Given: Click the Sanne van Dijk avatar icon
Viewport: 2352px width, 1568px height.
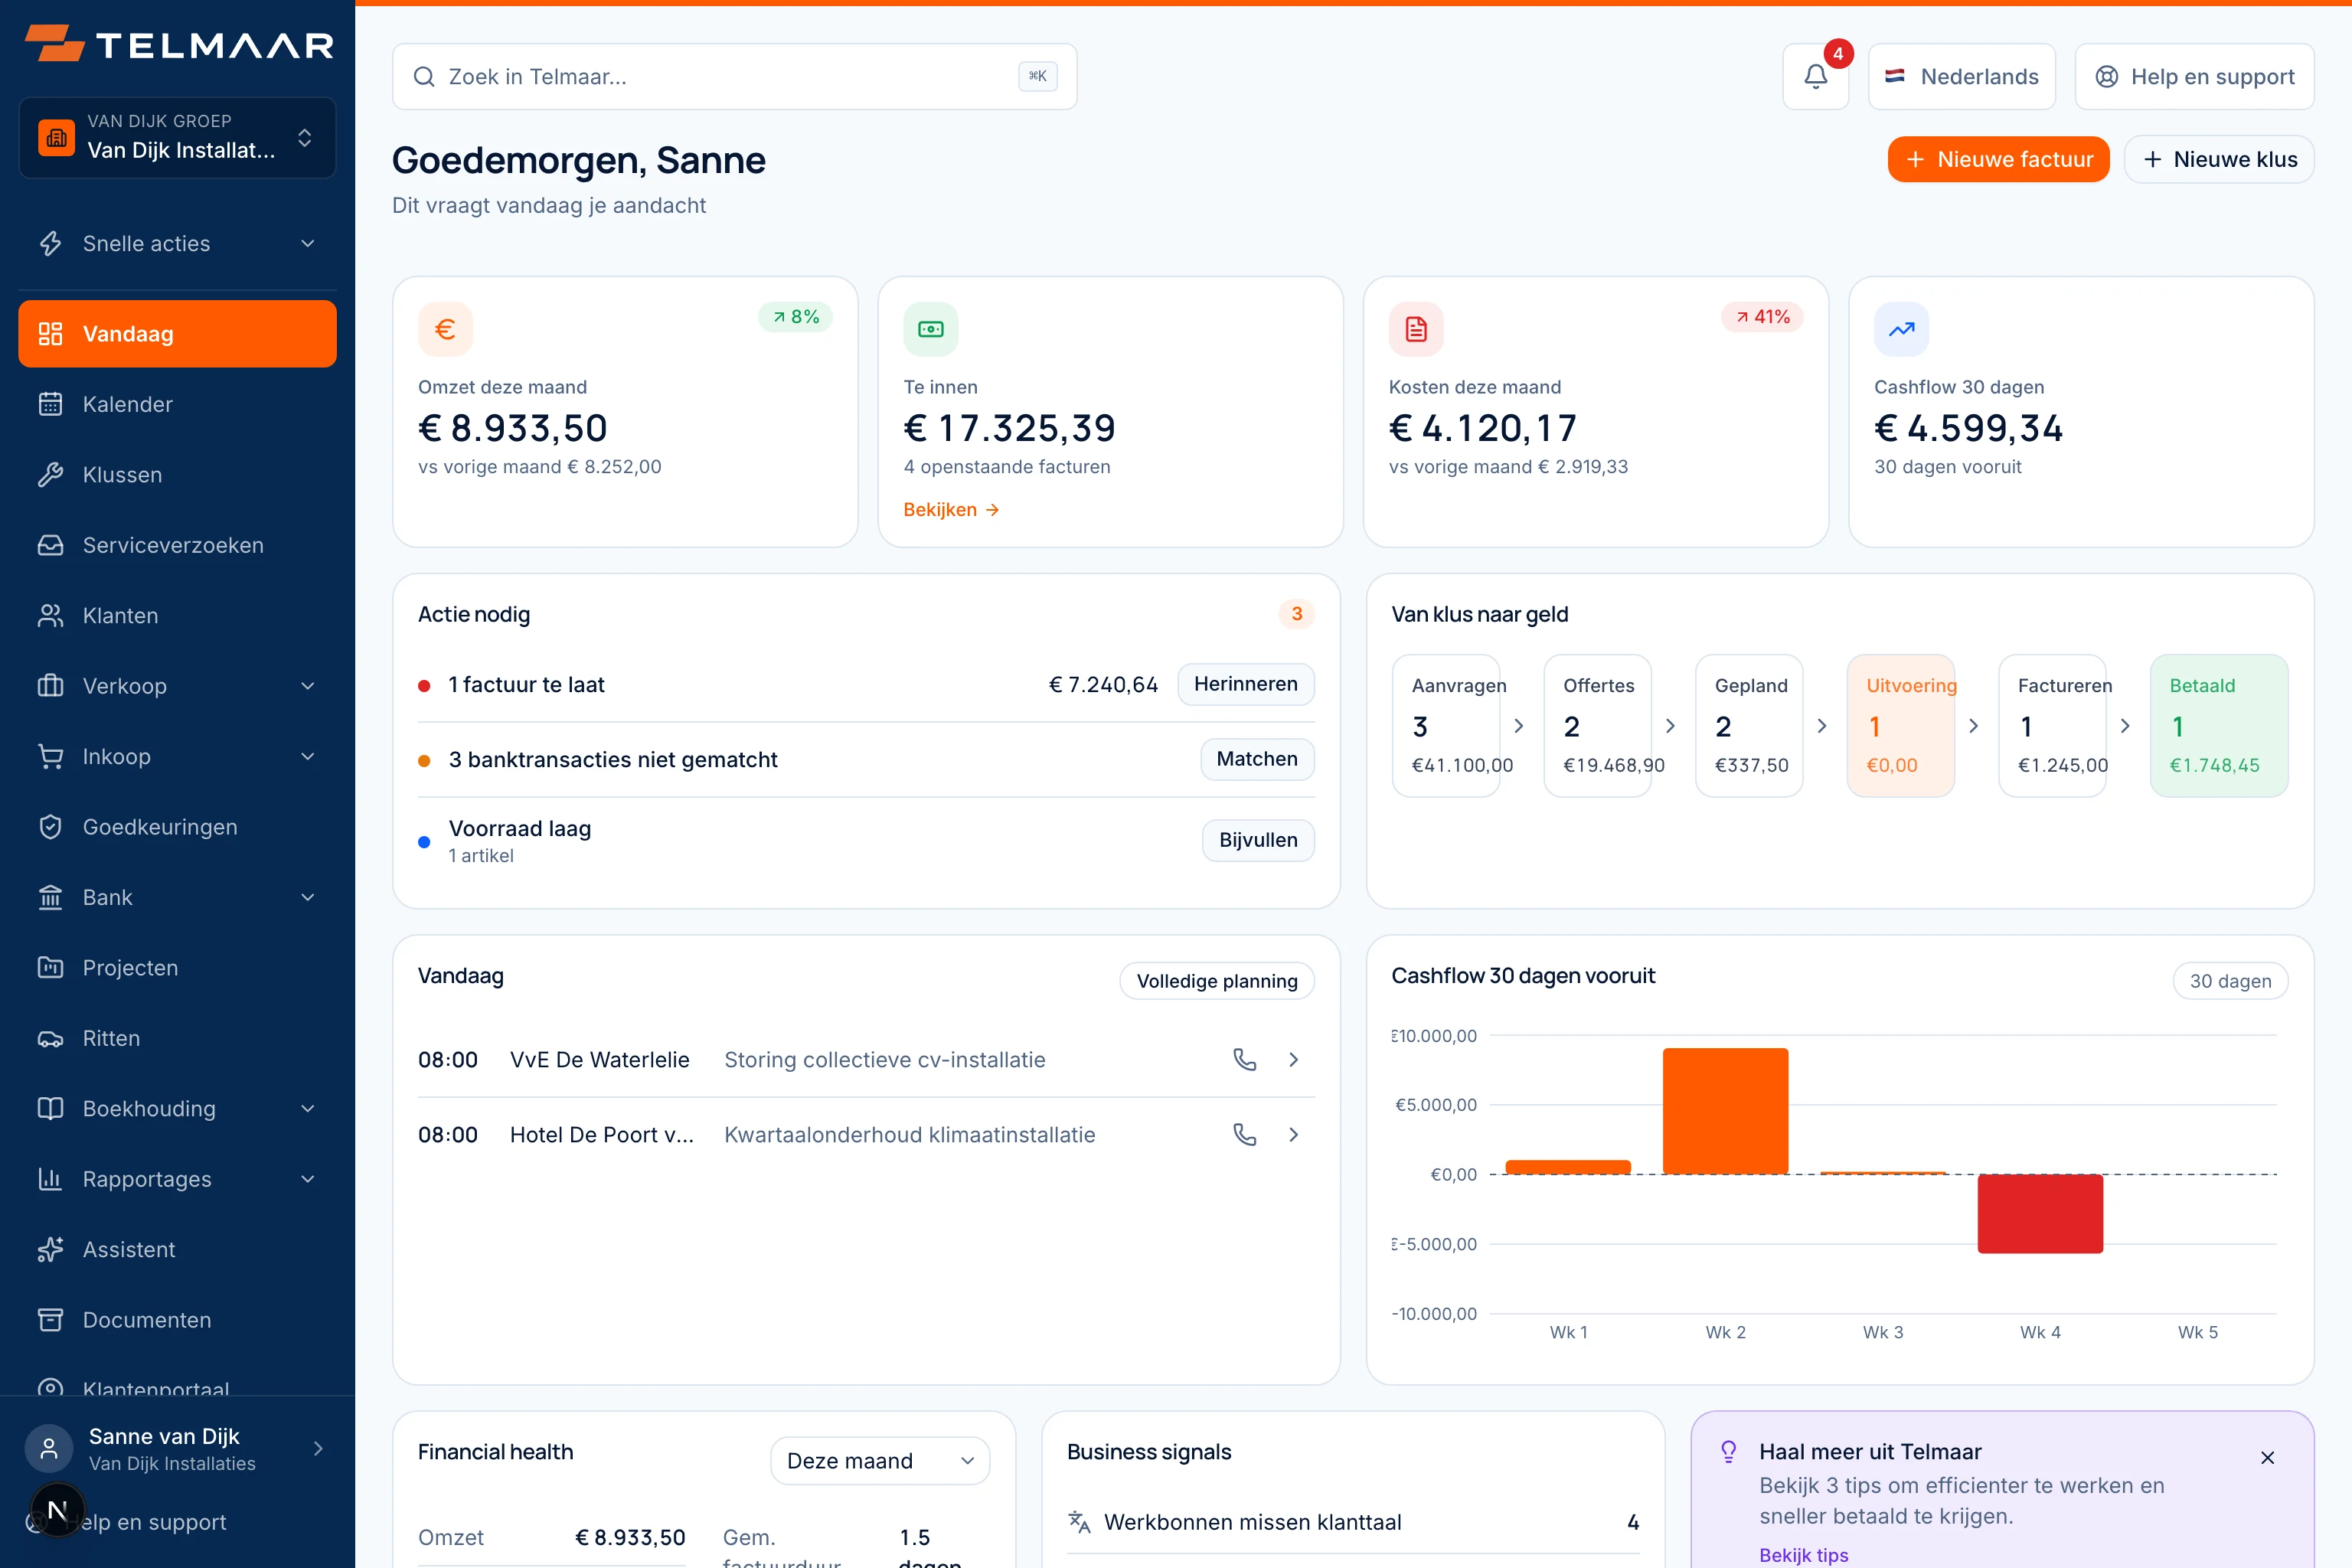Looking at the screenshot, I should (x=49, y=1449).
